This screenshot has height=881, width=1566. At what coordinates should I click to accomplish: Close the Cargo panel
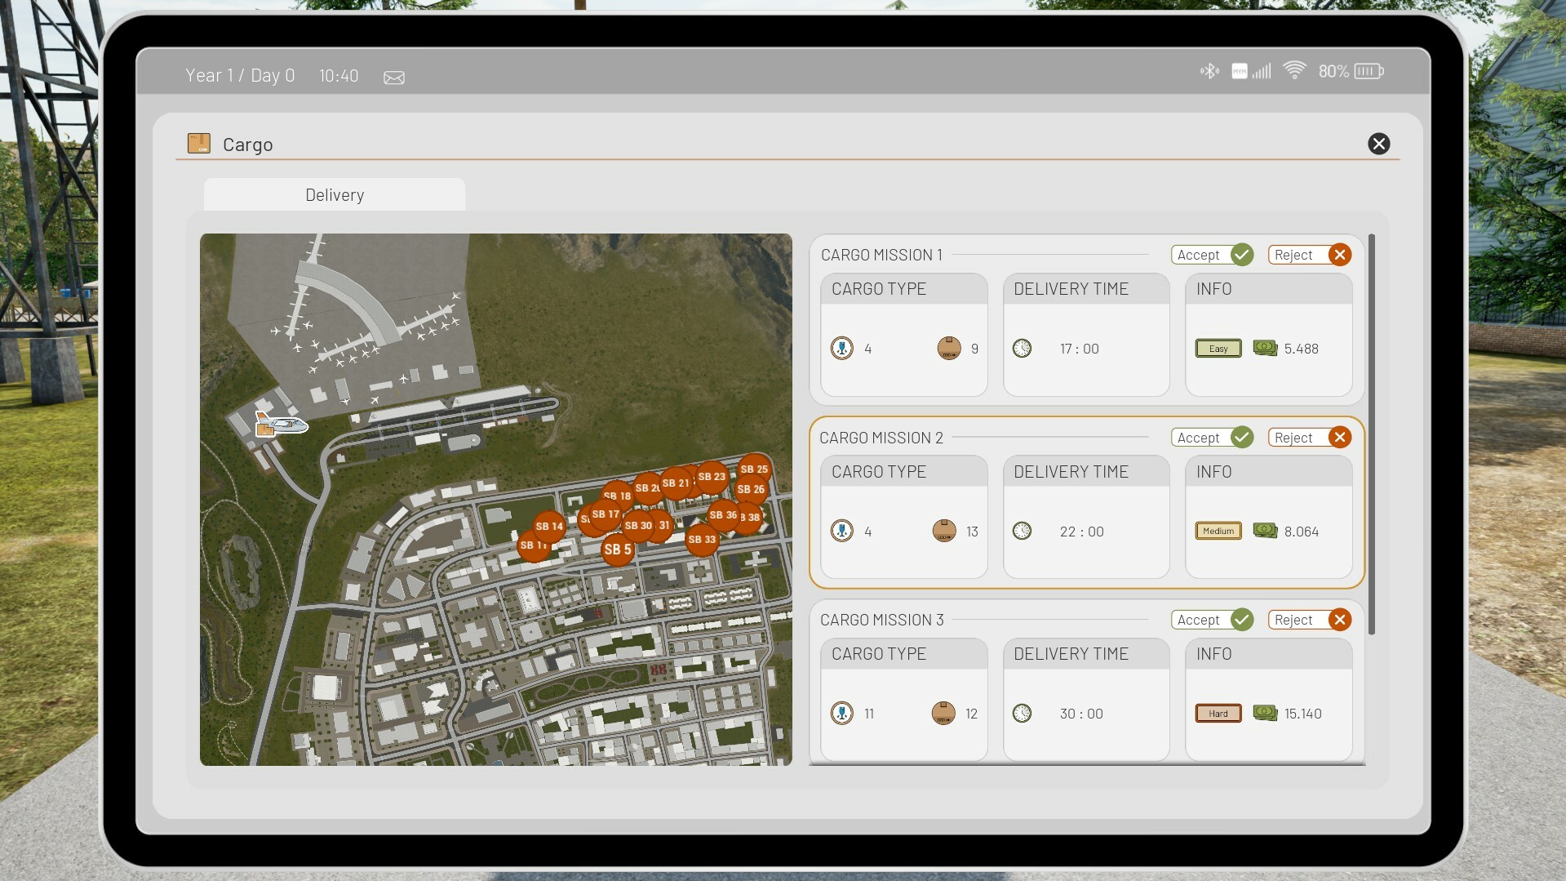pyautogui.click(x=1378, y=144)
